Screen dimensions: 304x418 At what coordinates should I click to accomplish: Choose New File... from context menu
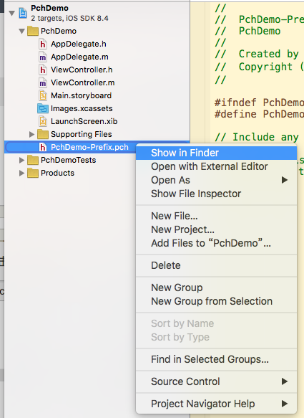[216, 216]
